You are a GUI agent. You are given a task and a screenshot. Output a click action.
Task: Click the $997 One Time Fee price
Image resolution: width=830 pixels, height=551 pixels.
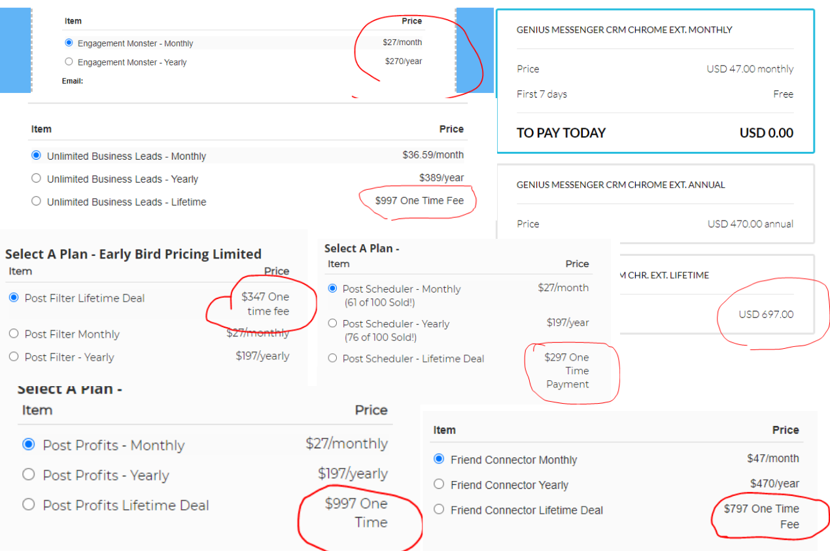419,201
